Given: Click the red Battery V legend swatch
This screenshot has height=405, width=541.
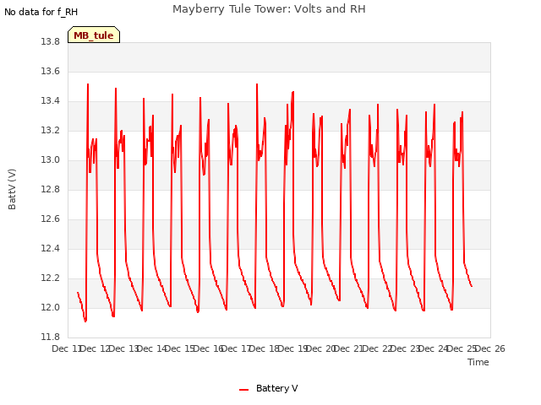Looking at the screenshot, I should (x=244, y=390).
